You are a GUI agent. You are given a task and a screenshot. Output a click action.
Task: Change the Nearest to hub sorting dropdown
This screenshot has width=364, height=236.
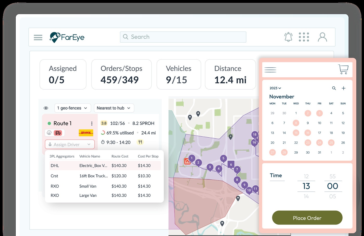coord(114,108)
